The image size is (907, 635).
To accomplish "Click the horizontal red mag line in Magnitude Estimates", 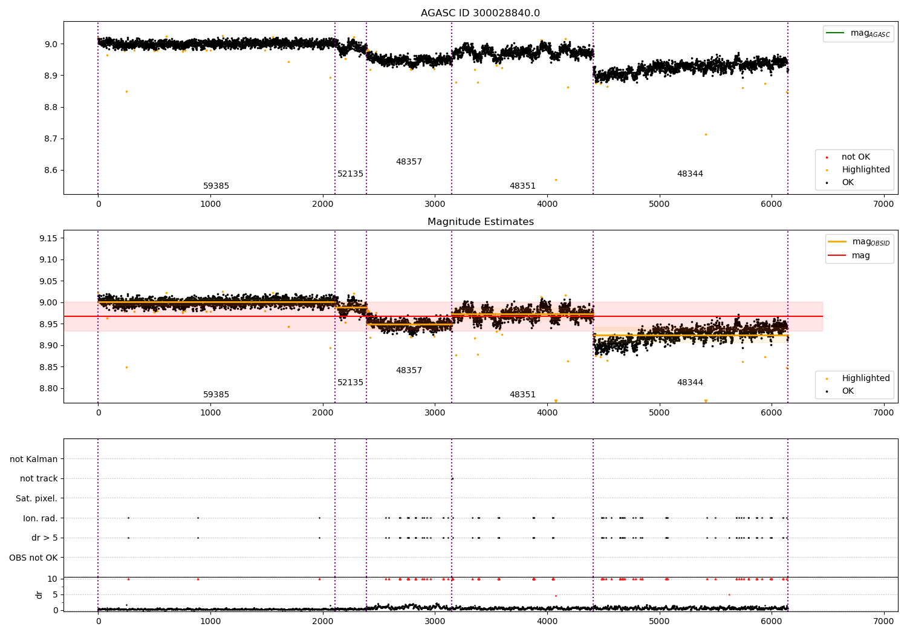I will 443,316.
